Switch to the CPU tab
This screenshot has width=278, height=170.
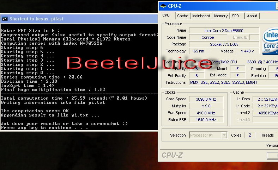click(x=166, y=15)
